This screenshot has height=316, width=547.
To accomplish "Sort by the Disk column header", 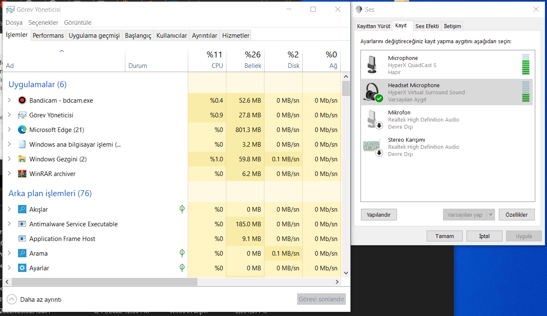I will (x=283, y=60).
